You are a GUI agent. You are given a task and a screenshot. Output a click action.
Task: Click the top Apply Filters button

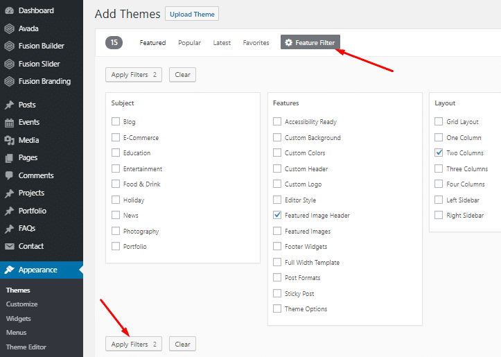tap(134, 75)
